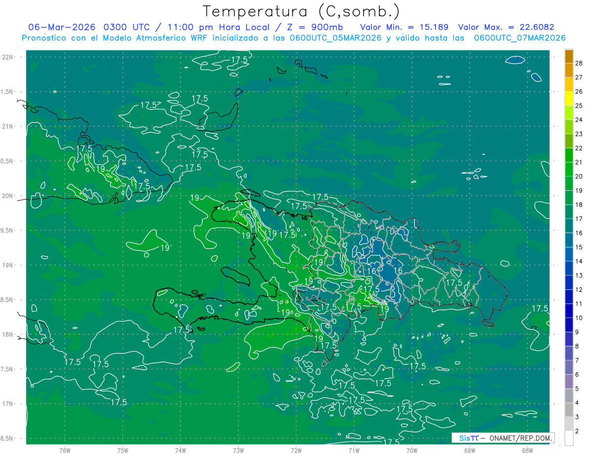Click the "70W" longitude axis label
592x457 pixels.
[412, 451]
